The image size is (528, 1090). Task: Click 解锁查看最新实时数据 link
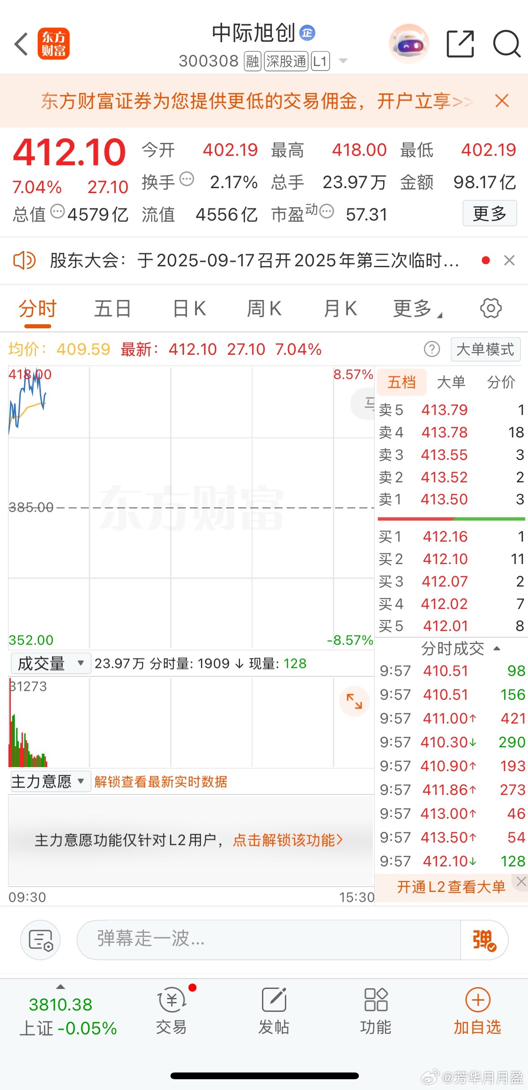[x=161, y=782]
